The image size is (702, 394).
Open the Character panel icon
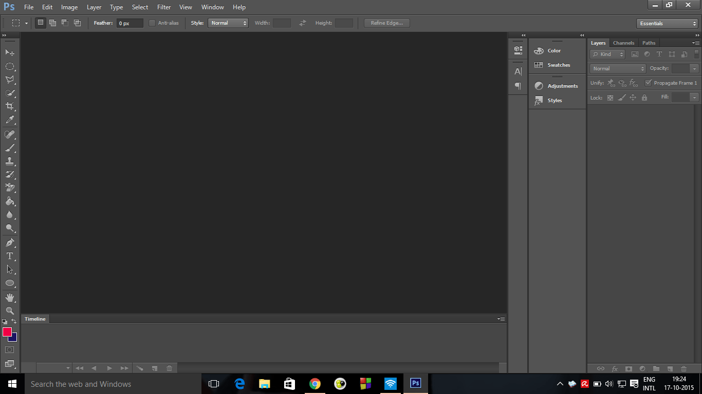[518, 71]
